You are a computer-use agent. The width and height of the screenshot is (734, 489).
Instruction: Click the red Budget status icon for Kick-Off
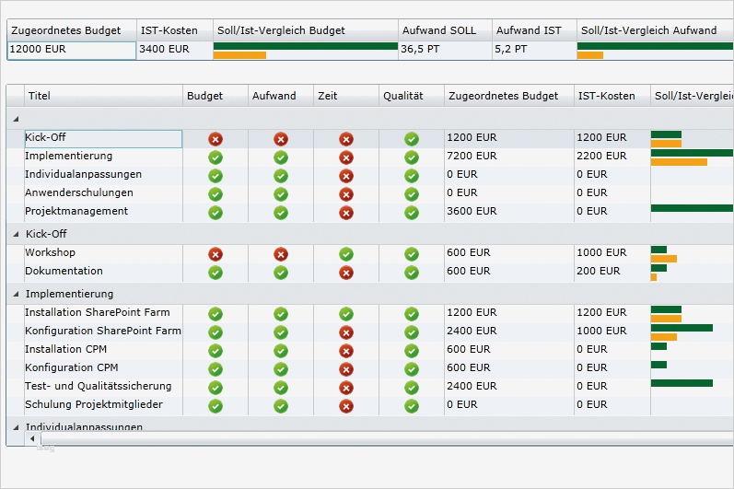tap(216, 139)
